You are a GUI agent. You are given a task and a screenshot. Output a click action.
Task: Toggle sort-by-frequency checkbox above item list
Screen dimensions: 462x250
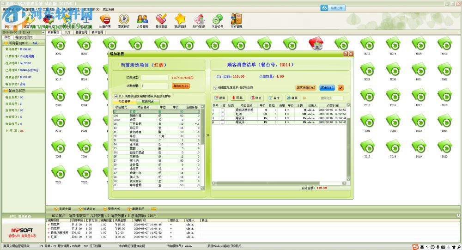[116, 96]
